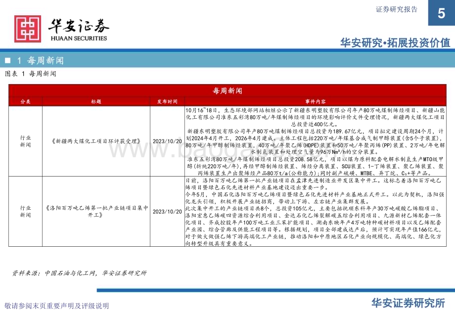
Task: Click the '标题' column header
Action: [96, 101]
